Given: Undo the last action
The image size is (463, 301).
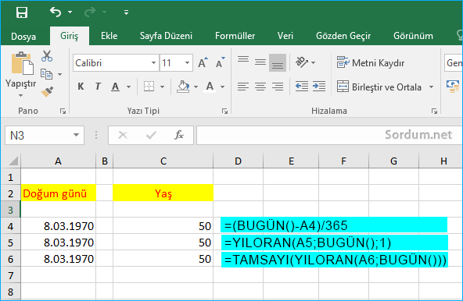Looking at the screenshot, I should (x=56, y=12).
